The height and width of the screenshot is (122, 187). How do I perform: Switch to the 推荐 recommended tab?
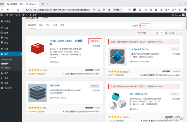pos(55,25)
